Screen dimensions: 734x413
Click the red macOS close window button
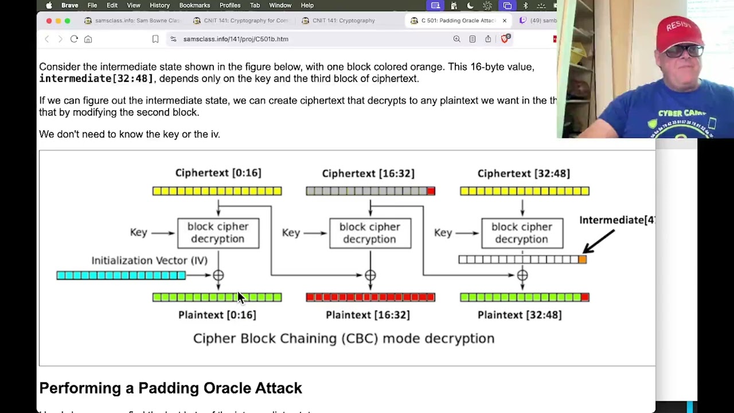(49, 21)
